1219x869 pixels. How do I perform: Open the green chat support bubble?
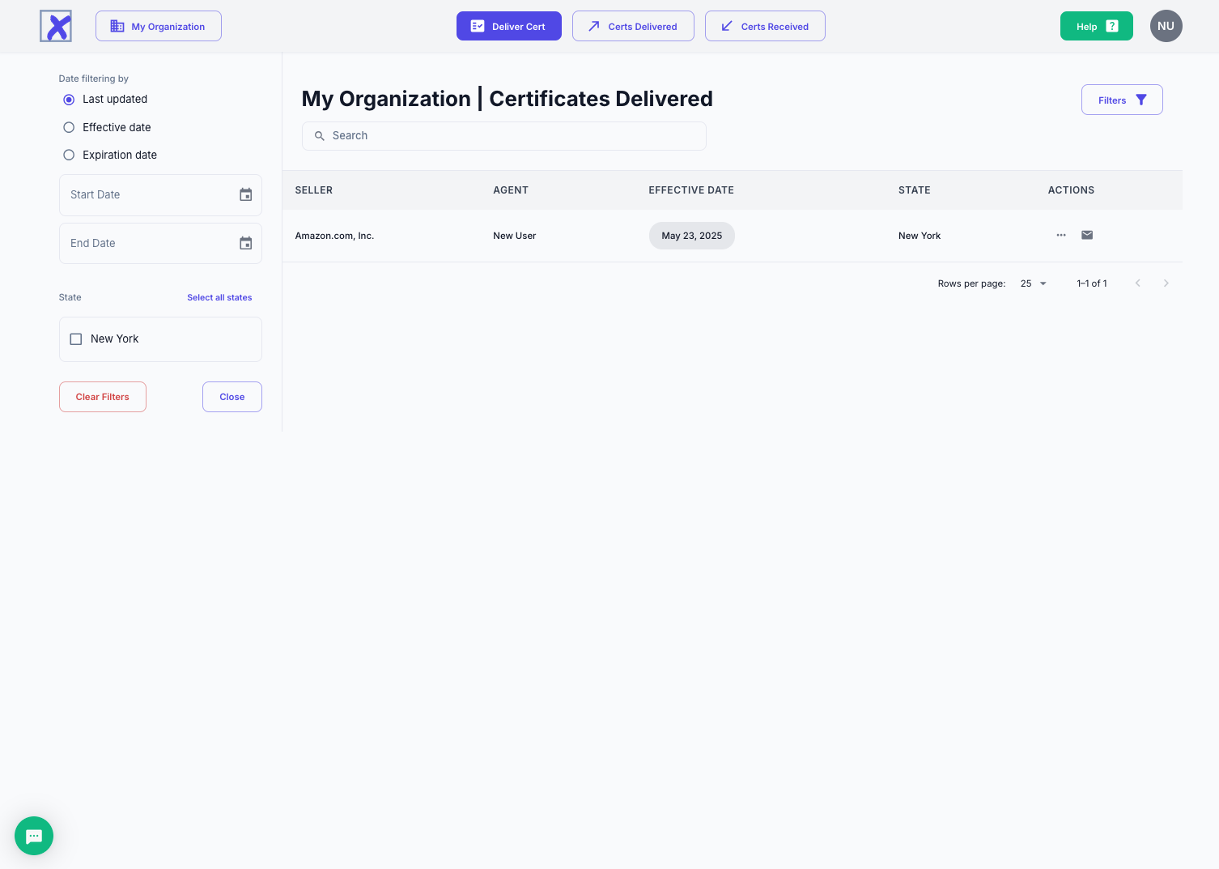pos(34,836)
